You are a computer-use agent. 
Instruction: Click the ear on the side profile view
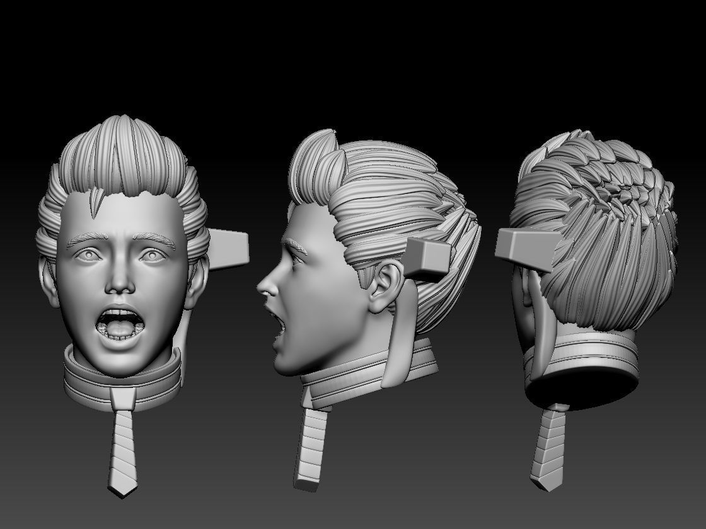[x=385, y=283]
